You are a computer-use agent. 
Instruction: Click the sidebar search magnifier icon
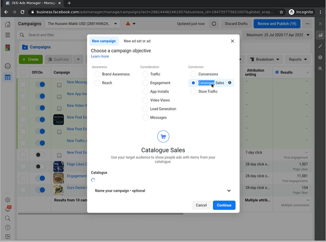pos(8,218)
